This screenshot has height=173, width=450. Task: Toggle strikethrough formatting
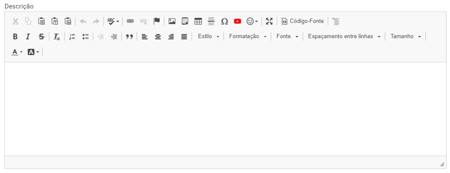(x=41, y=36)
